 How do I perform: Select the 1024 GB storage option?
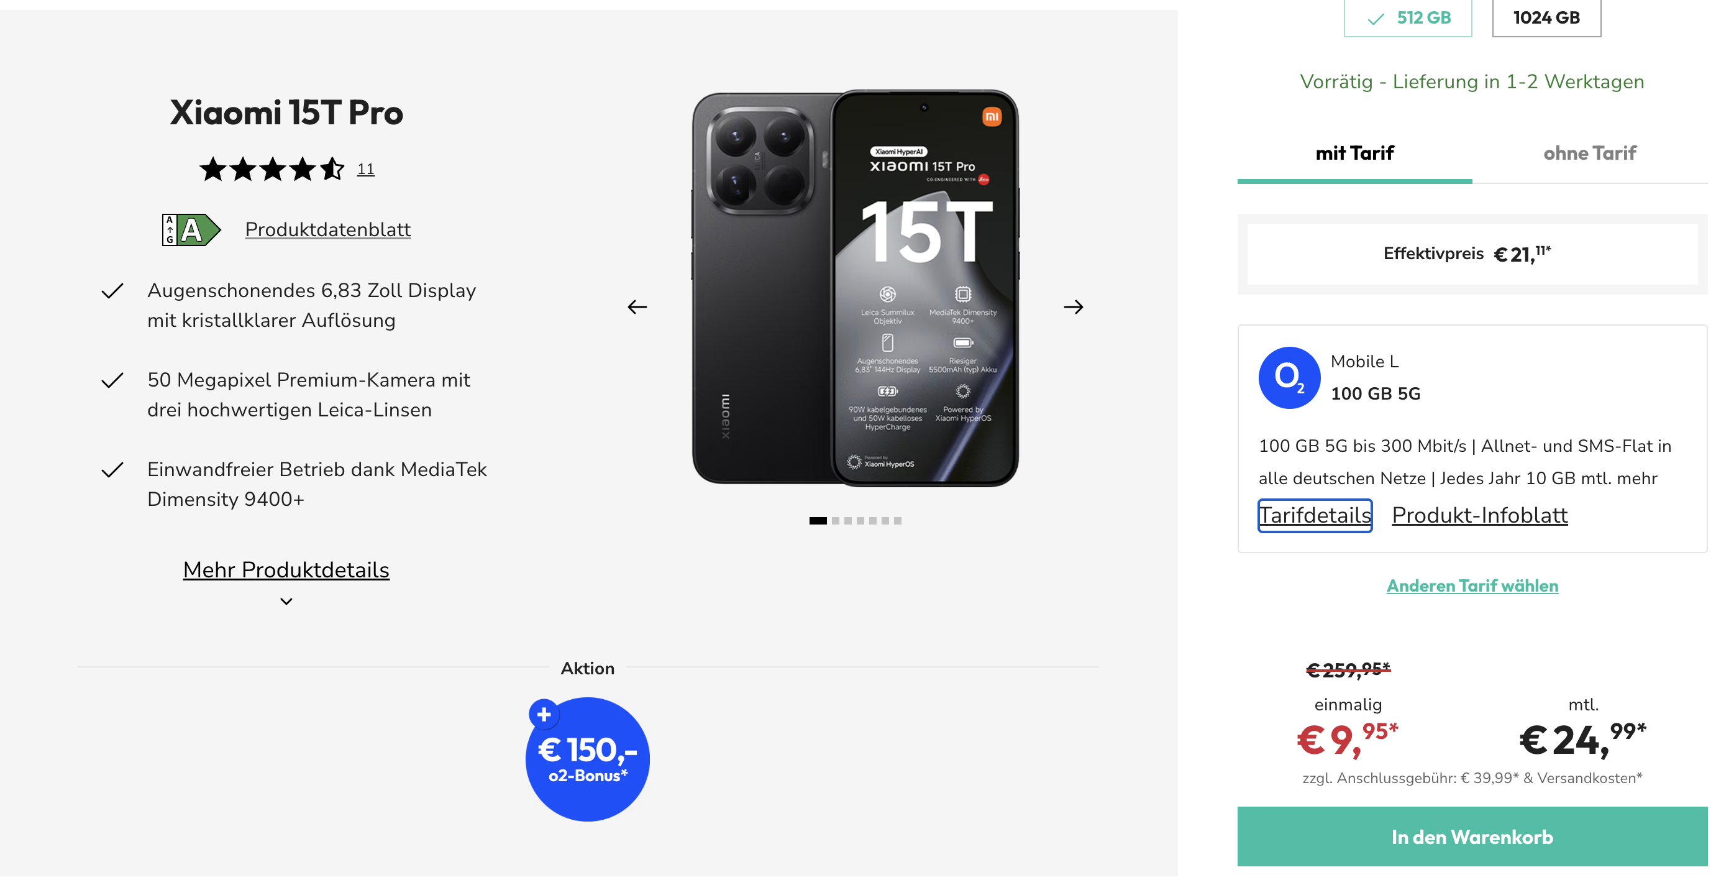point(1546,18)
